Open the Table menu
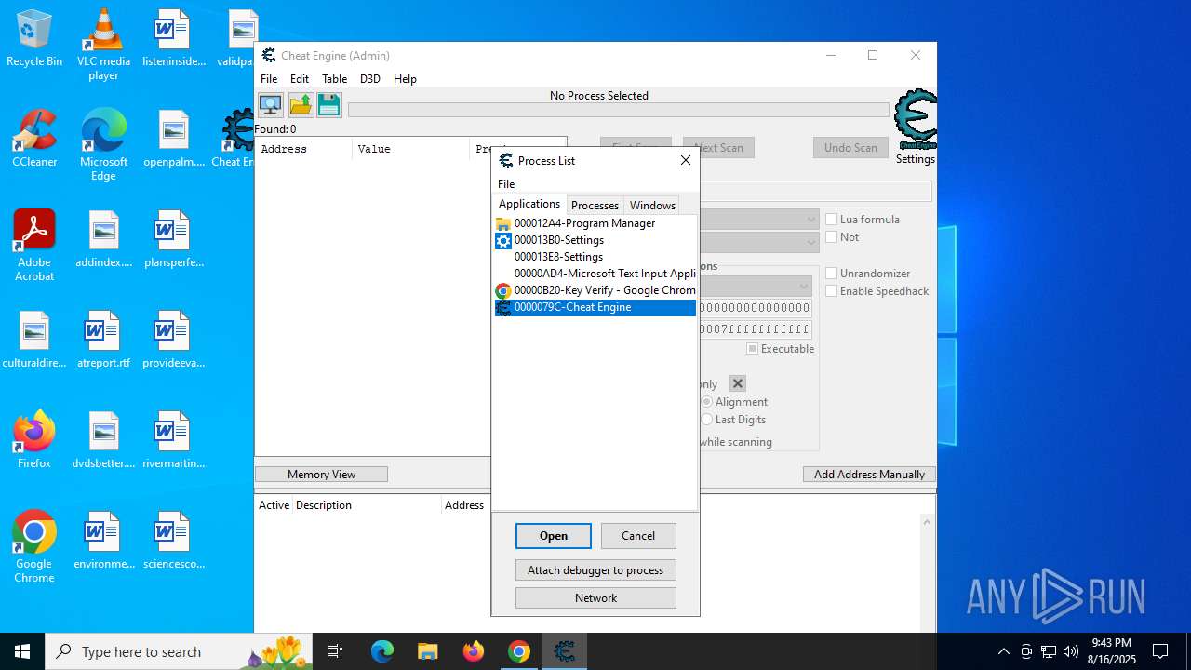The height and width of the screenshot is (670, 1191). [334, 79]
